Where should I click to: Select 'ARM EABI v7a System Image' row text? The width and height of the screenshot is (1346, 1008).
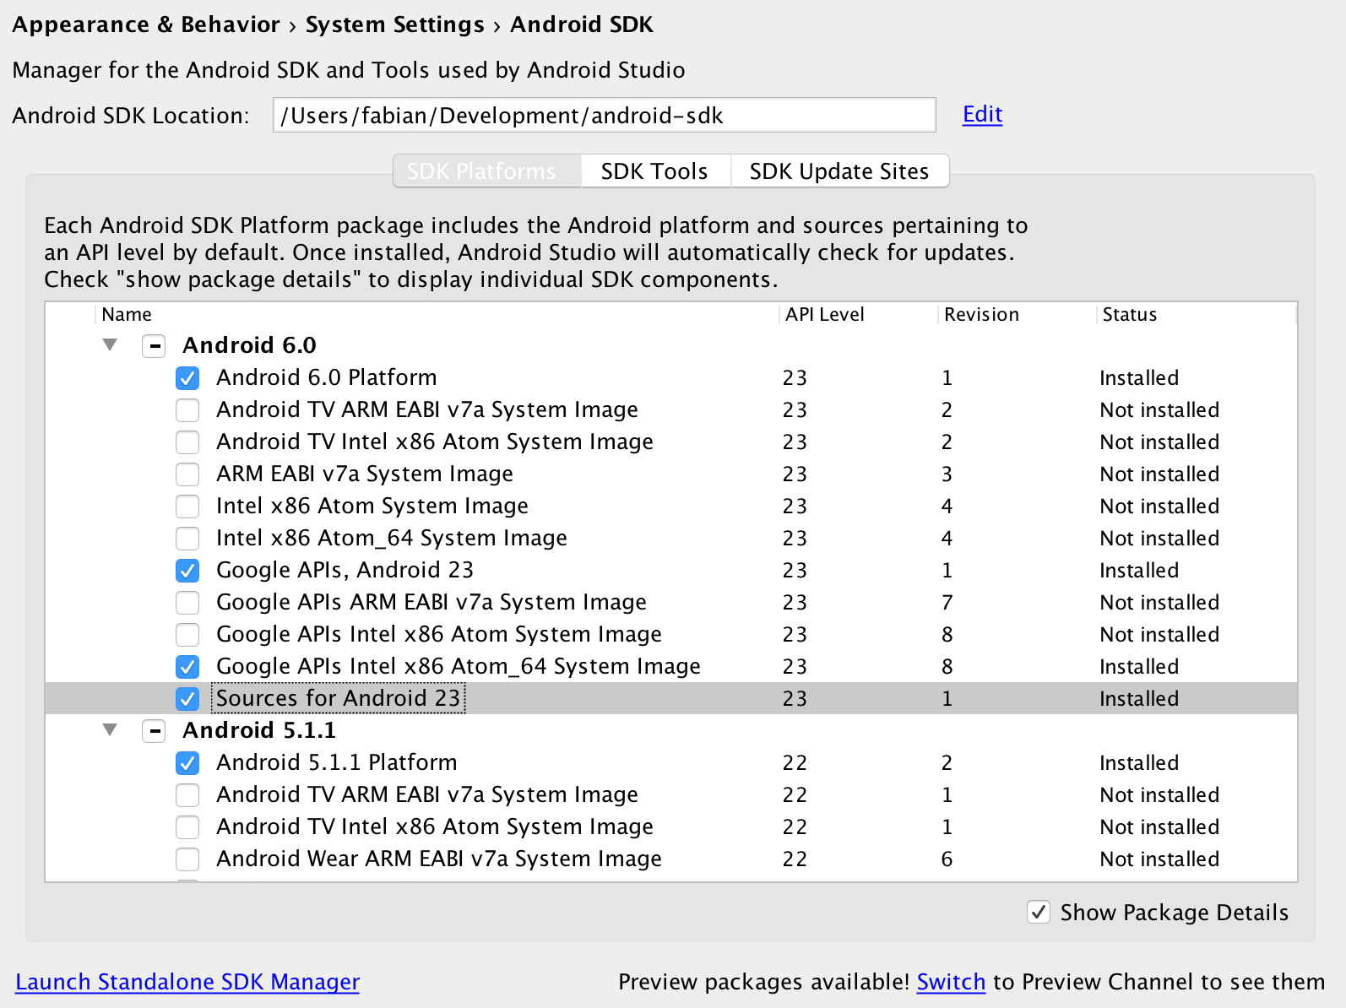coord(365,474)
